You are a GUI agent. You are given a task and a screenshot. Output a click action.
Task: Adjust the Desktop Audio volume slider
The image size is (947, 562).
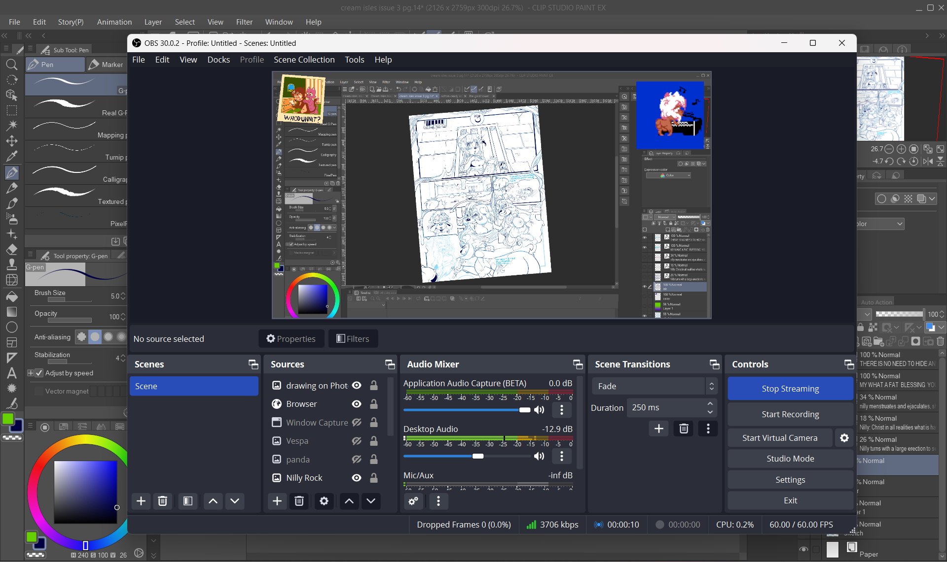[477, 456]
